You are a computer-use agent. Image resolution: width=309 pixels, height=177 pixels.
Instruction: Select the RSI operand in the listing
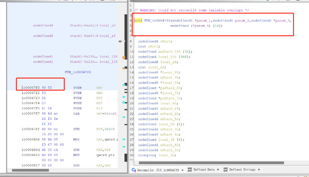coord(99,98)
